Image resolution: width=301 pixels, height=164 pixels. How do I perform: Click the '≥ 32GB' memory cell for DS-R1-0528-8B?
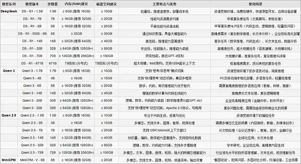click(x=76, y=34)
